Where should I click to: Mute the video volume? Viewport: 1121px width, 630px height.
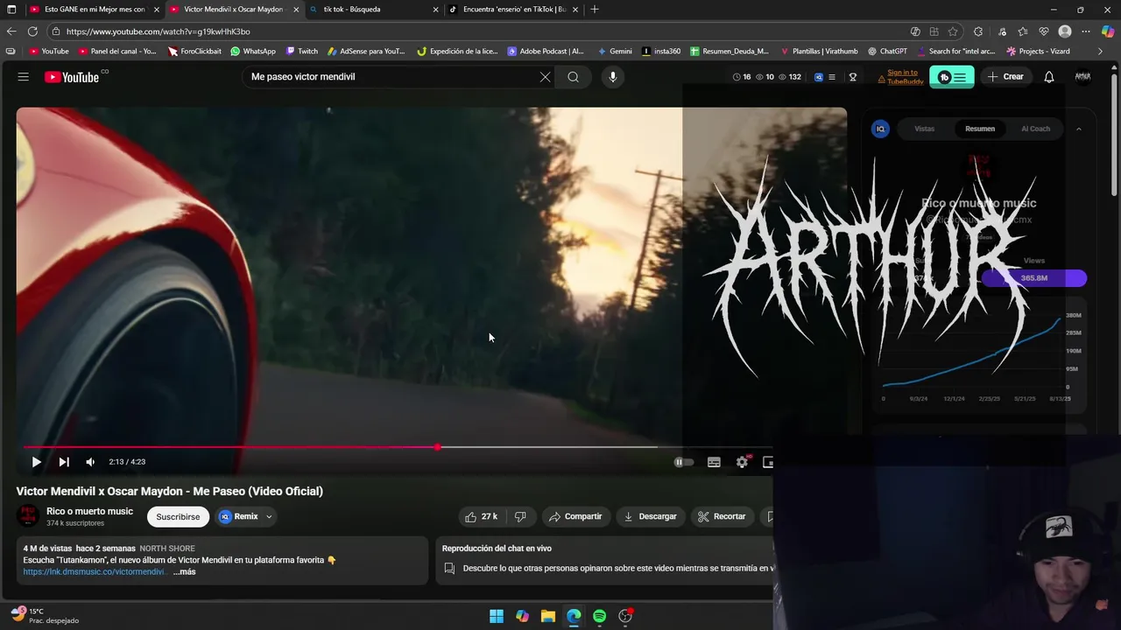[90, 462]
